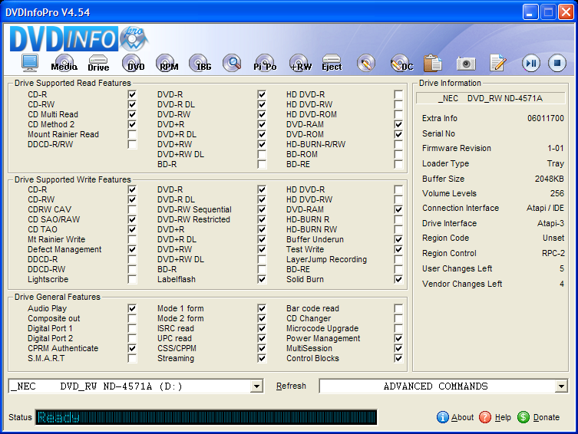The height and width of the screenshot is (434, 578).
Task: Toggle CPRM Authenticate checkbox
Action: pos(132,348)
